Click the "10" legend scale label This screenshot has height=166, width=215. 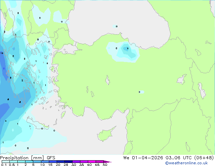coord(42,165)
